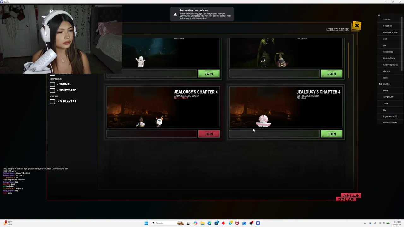Switch to Roblox taskbar icon

tap(258, 223)
